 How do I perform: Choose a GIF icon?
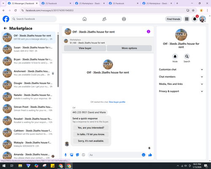coord(84,155)
